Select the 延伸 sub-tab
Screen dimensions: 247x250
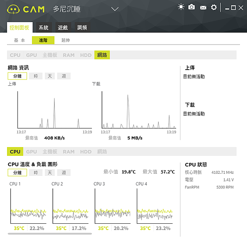point(66,40)
